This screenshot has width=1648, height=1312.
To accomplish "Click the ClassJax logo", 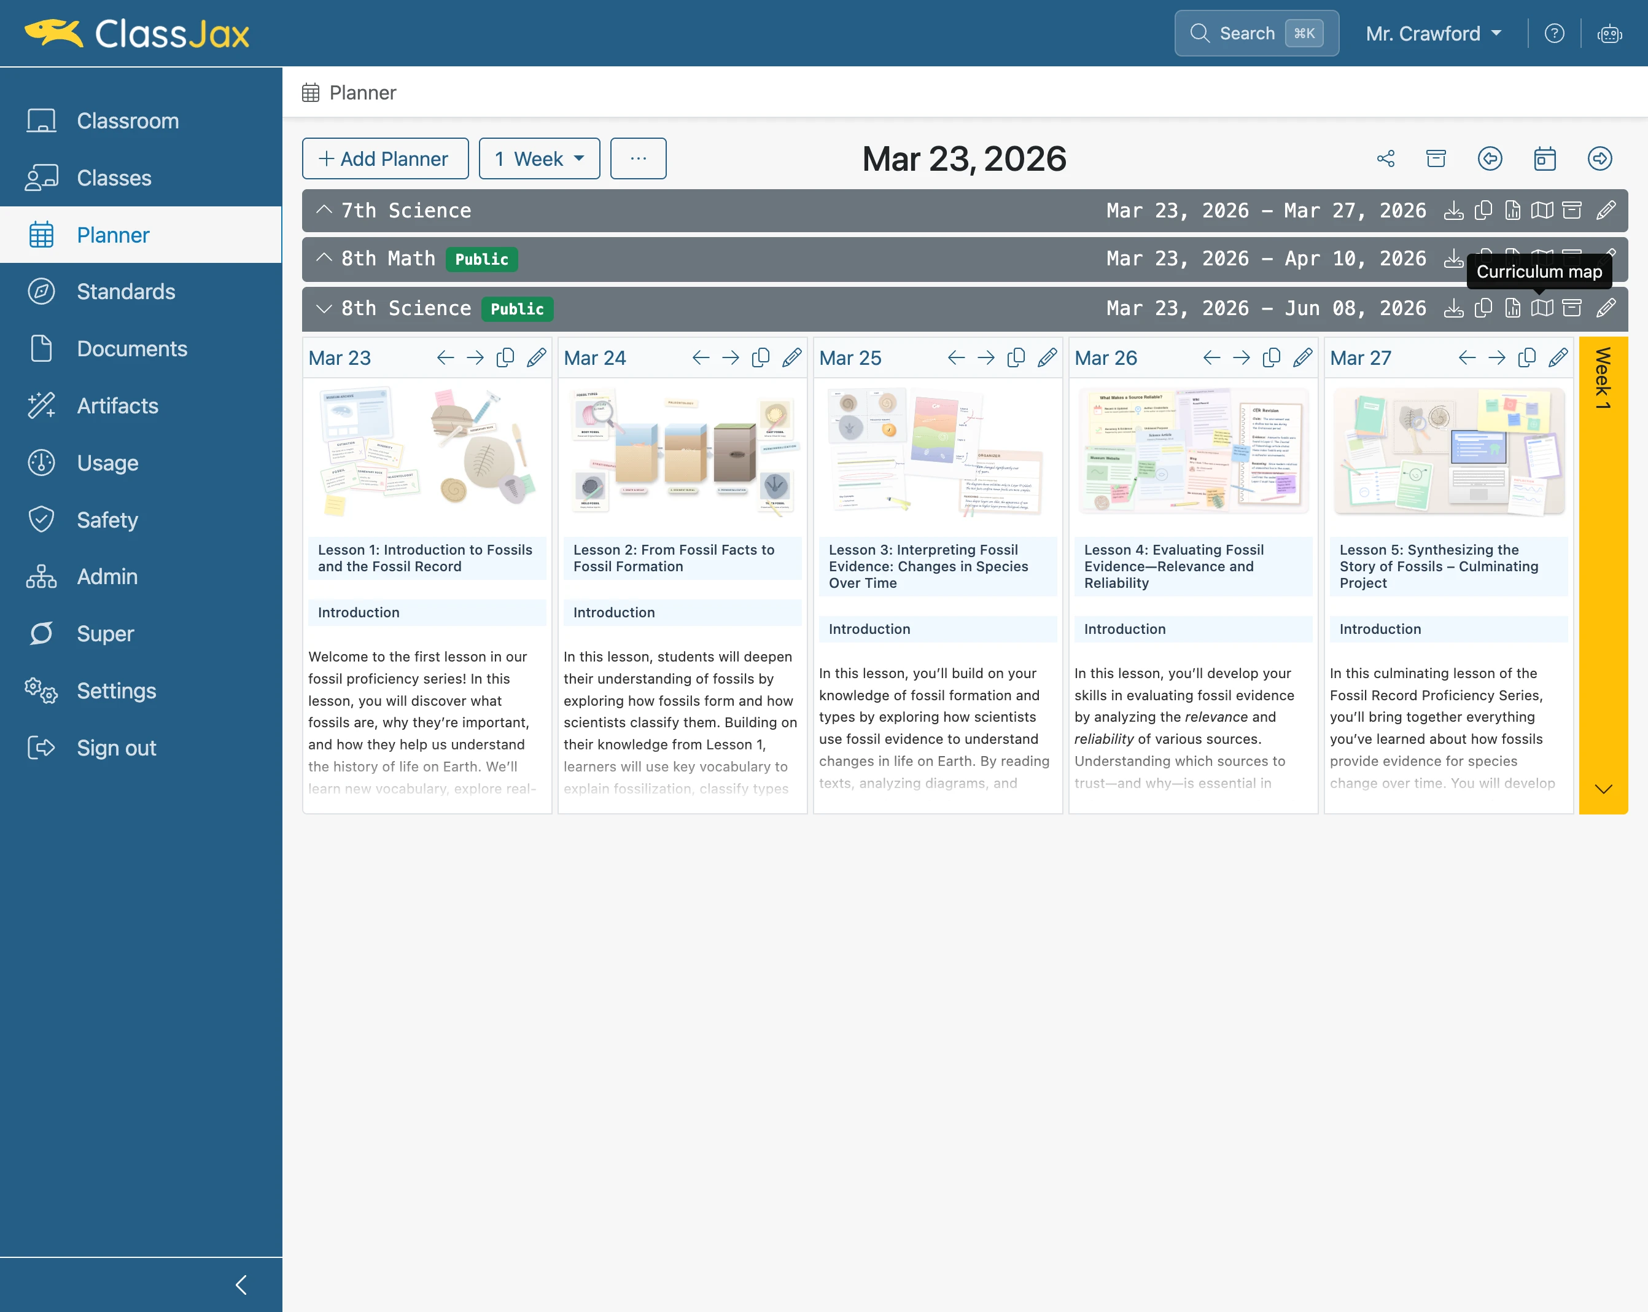I will coord(138,34).
